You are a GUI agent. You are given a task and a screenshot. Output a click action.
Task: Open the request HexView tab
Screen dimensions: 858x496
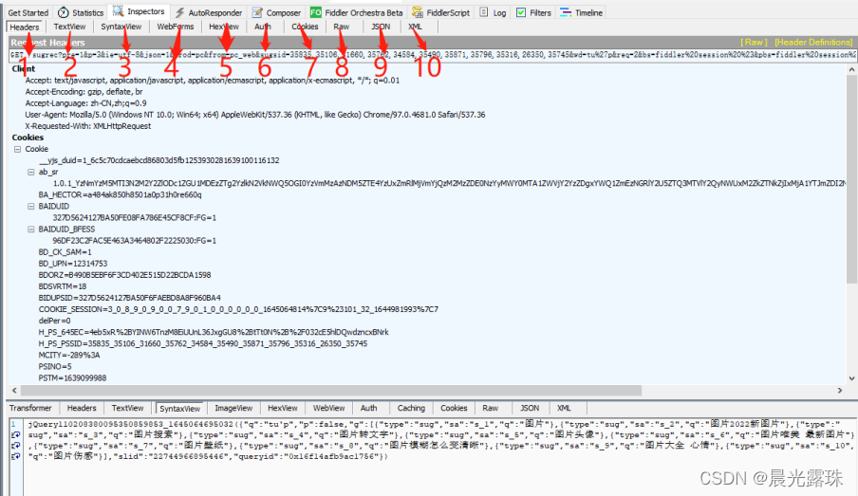(x=224, y=27)
